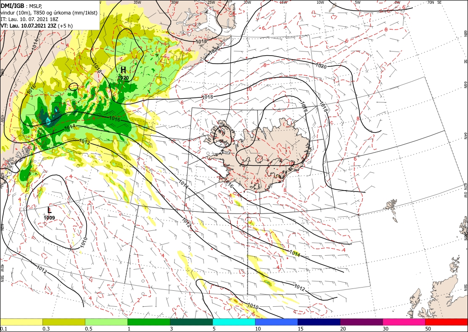Click the 30W longitude label

(x=175, y=2)
